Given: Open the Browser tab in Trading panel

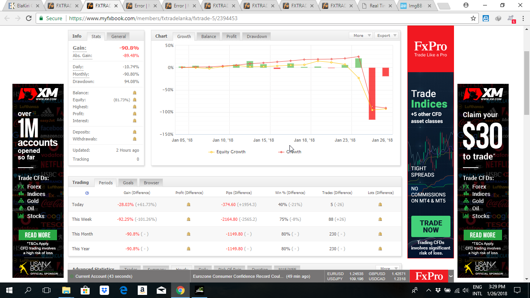Looking at the screenshot, I should [x=151, y=183].
